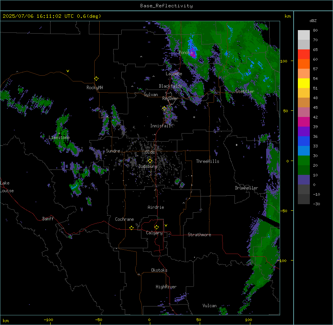Click the HighRiver label
The width and height of the screenshot is (333, 325).
point(166,287)
